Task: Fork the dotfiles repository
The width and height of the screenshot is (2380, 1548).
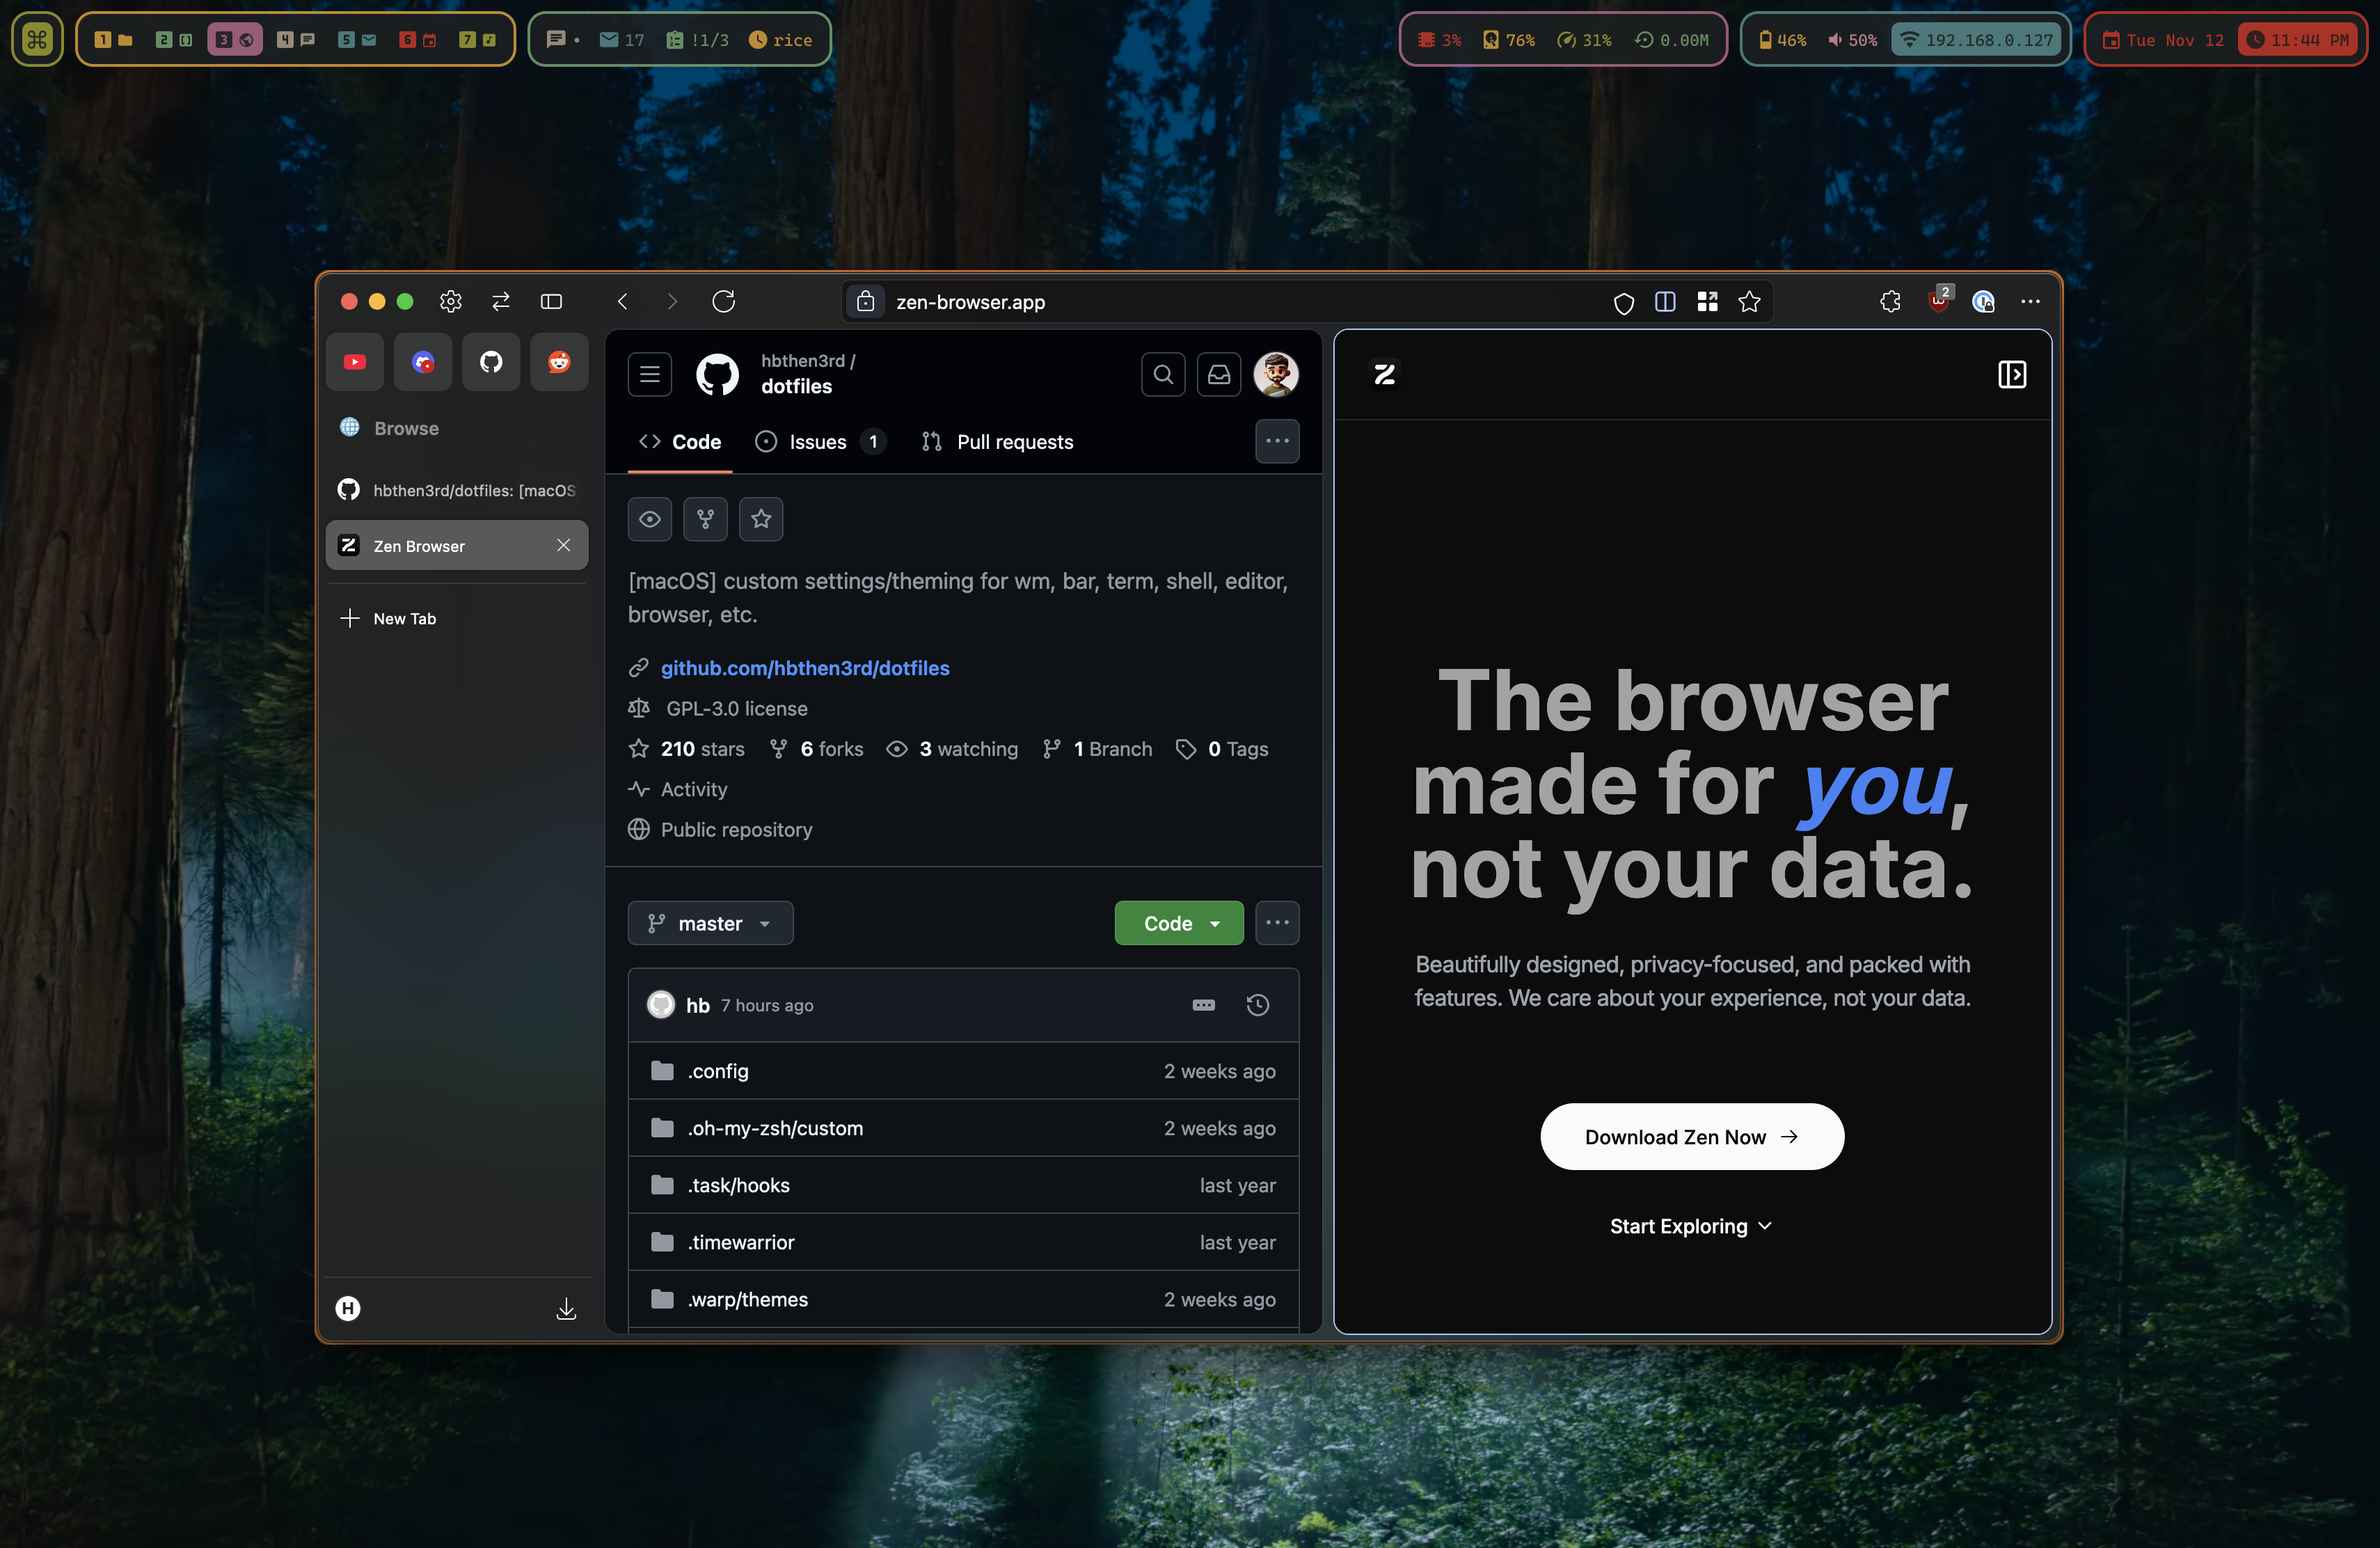Action: point(706,519)
